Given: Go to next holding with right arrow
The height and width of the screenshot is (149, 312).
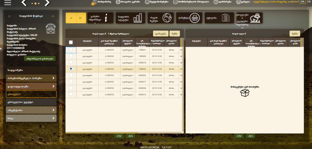Looking at the screenshot, I should [x=53, y=16].
